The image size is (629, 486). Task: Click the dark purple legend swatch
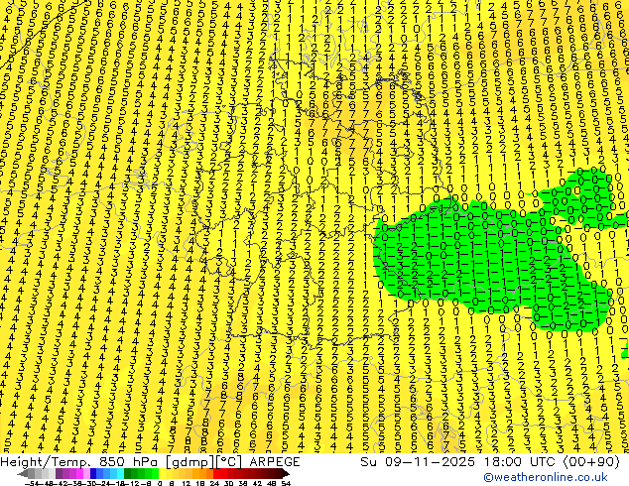[x=59, y=474]
